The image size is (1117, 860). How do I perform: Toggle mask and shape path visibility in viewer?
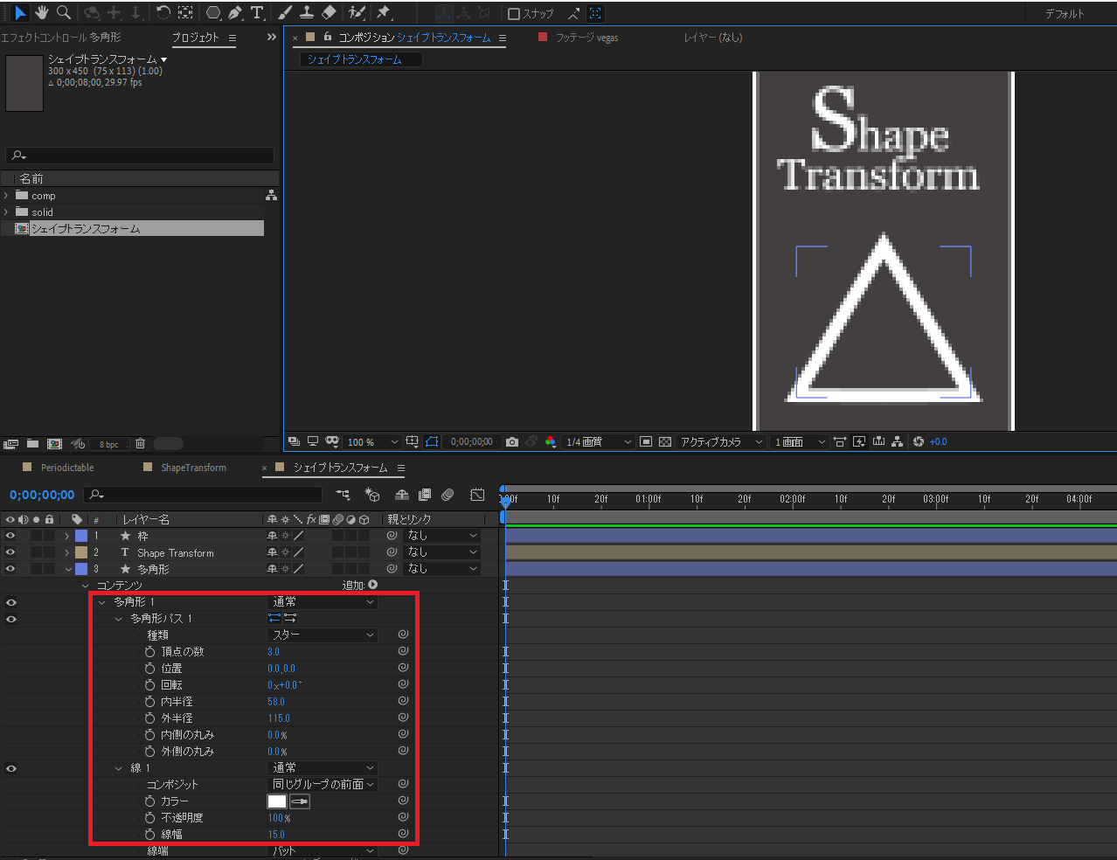point(432,442)
